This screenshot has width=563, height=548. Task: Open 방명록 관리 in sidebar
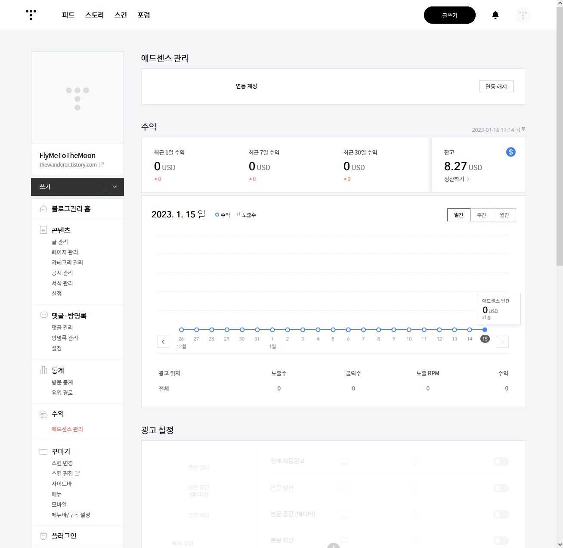pos(65,338)
